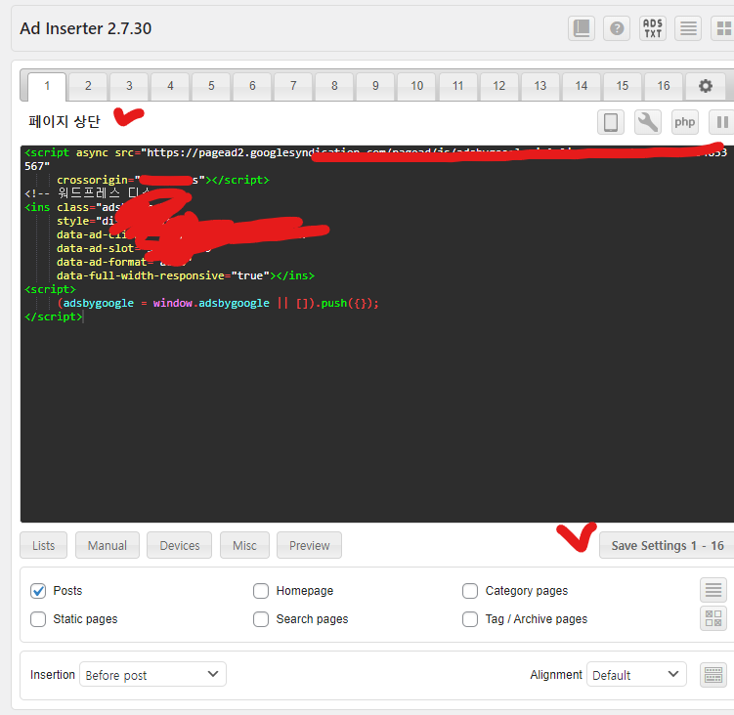734x715 pixels.
Task: Click the Manual button
Action: tap(108, 546)
